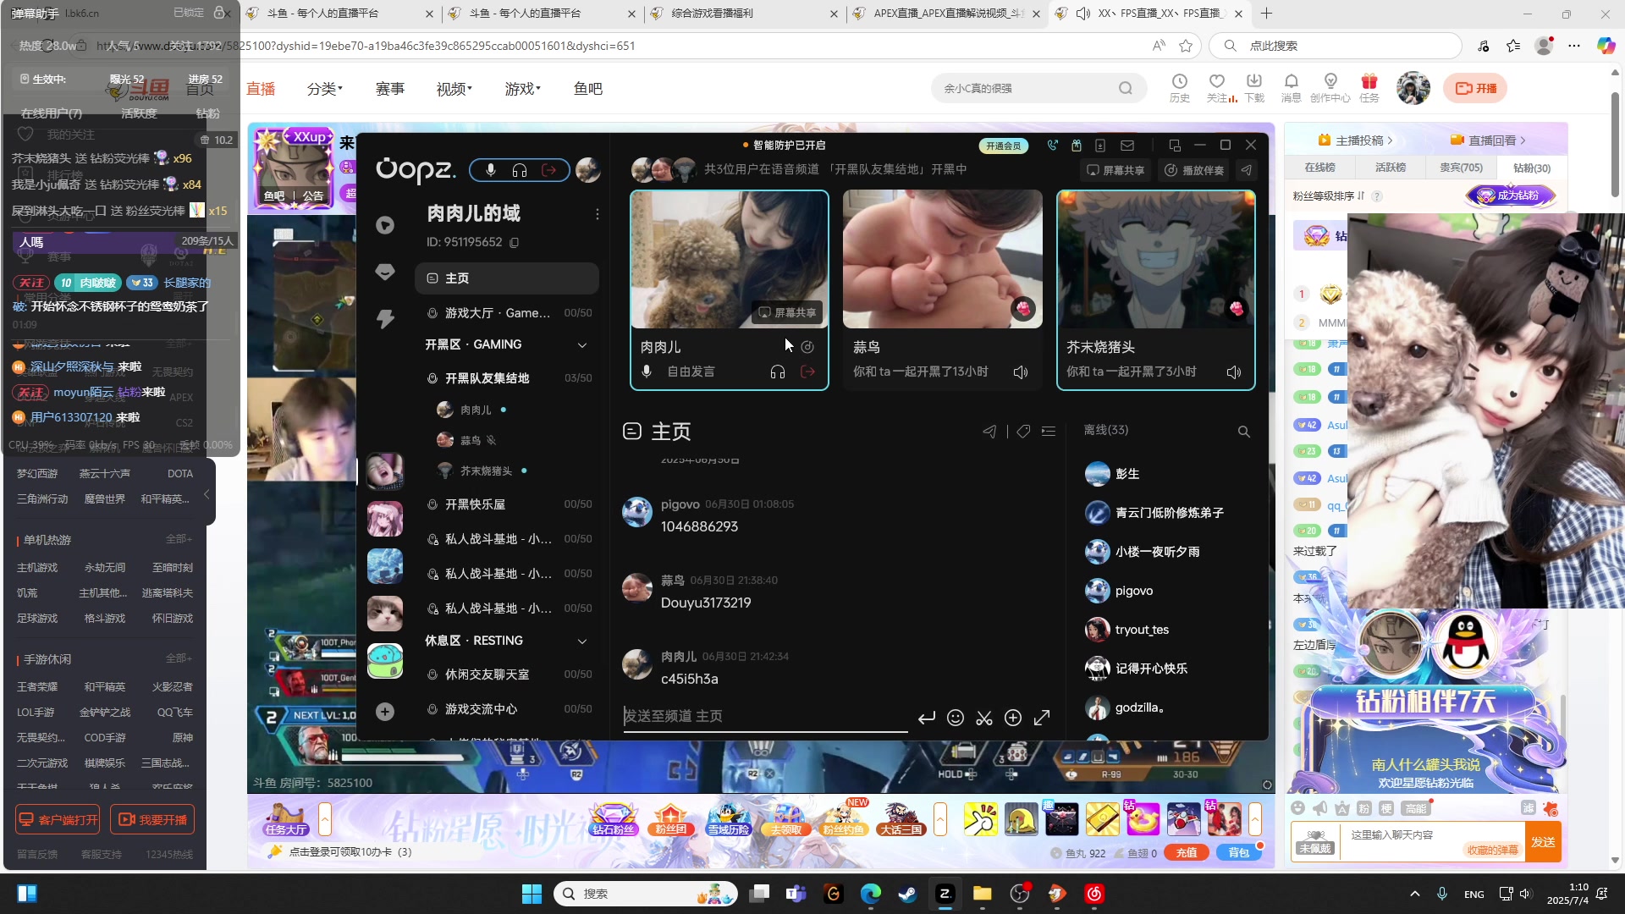Mute microphone in Oopz header control pill
The width and height of the screenshot is (1625, 914).
click(x=490, y=170)
